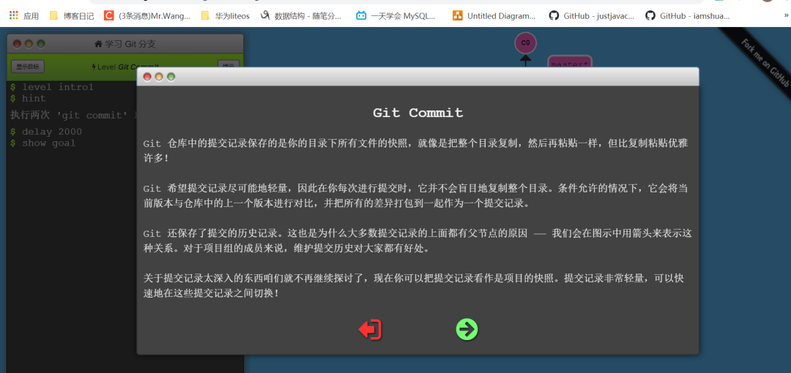Click the green next-arrow in the dialog
Viewport: 791px width, 373px height.
(467, 329)
